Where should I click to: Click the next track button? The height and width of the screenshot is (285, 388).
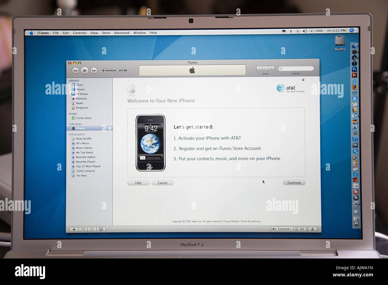coord(94,71)
